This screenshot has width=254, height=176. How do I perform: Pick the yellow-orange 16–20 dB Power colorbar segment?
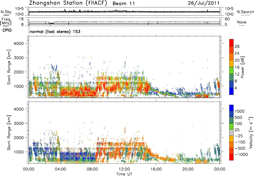click(231, 64)
